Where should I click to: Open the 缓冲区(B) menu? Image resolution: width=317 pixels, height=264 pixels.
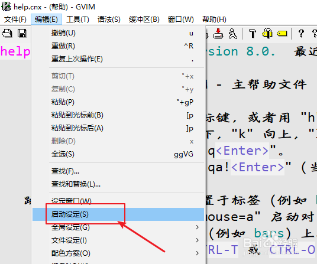144,19
